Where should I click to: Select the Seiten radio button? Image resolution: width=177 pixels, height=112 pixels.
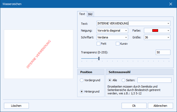[x=123, y=80]
